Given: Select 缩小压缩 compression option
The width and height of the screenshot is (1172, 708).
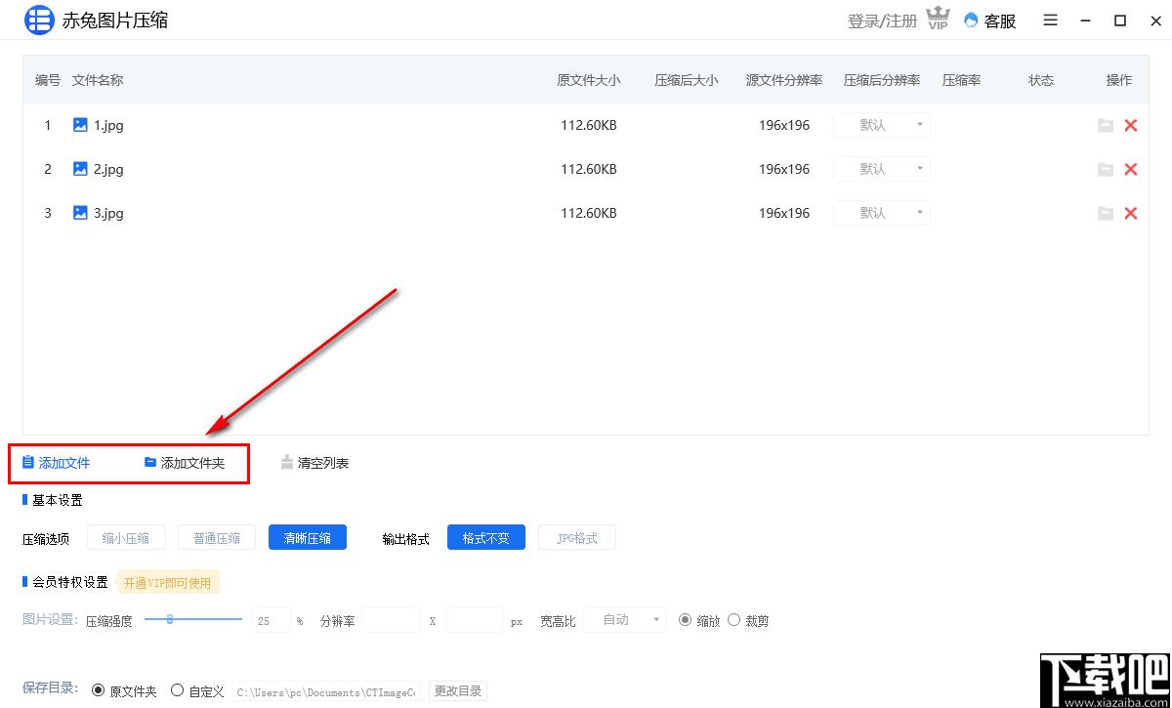Looking at the screenshot, I should point(126,538).
